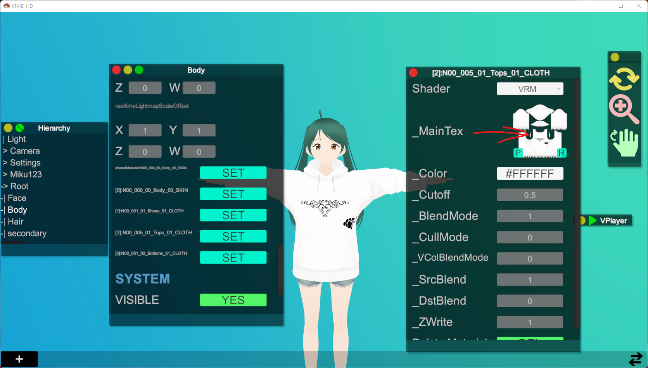The width and height of the screenshot is (648, 368).
Task: Maximize the VIVID HD window
Action: click(x=621, y=6)
